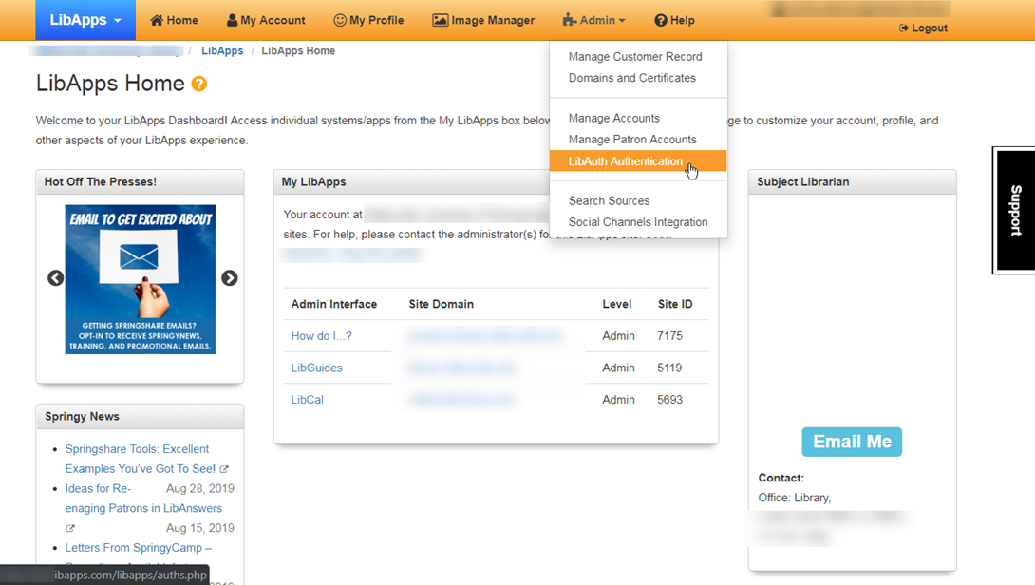Advance the carousel with the right arrow
This screenshot has width=1035, height=585.
[228, 278]
